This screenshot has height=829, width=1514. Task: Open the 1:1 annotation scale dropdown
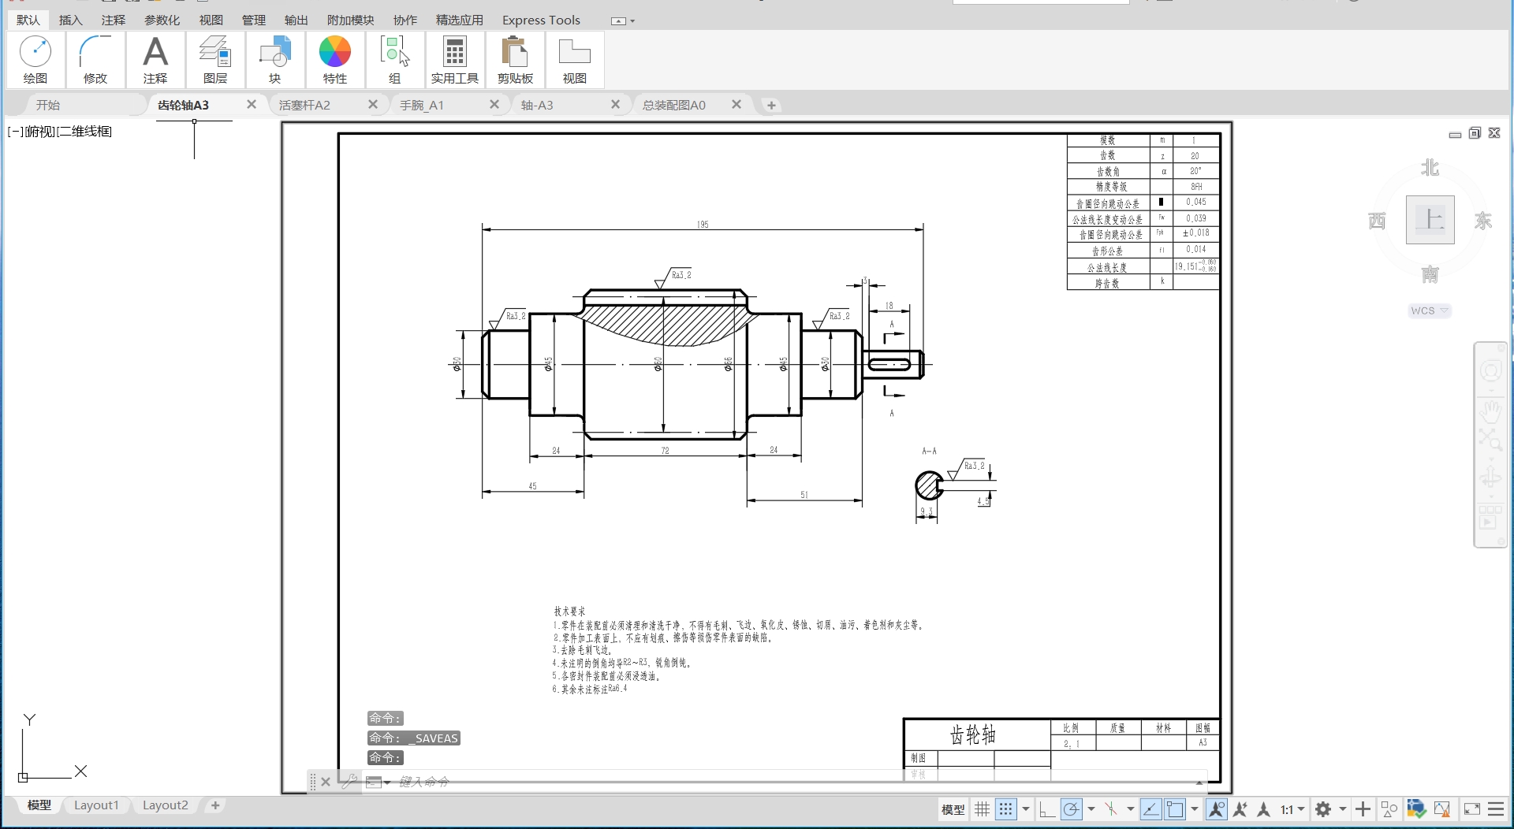click(x=1292, y=809)
